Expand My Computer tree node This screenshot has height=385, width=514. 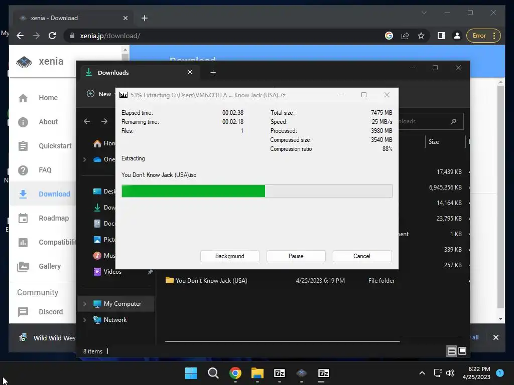[x=84, y=304]
